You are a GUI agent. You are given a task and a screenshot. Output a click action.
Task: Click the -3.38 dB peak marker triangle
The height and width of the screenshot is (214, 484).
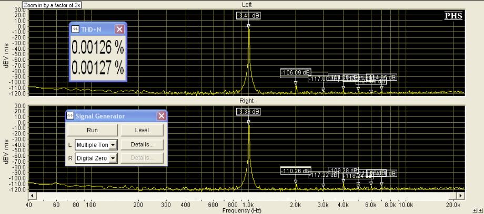coord(248,123)
